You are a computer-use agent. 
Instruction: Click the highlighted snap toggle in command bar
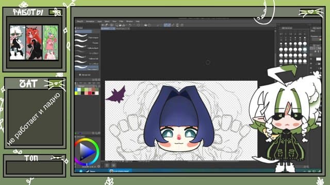point(167,25)
